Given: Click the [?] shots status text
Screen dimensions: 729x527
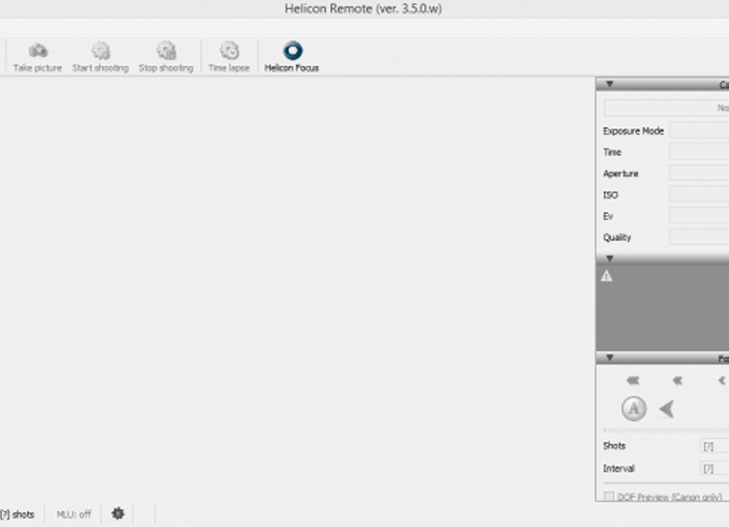Looking at the screenshot, I should [17, 514].
